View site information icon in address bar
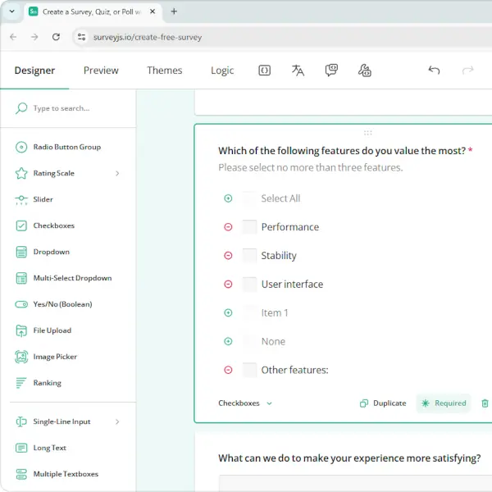Screen dimensions: 492x492 (81, 37)
